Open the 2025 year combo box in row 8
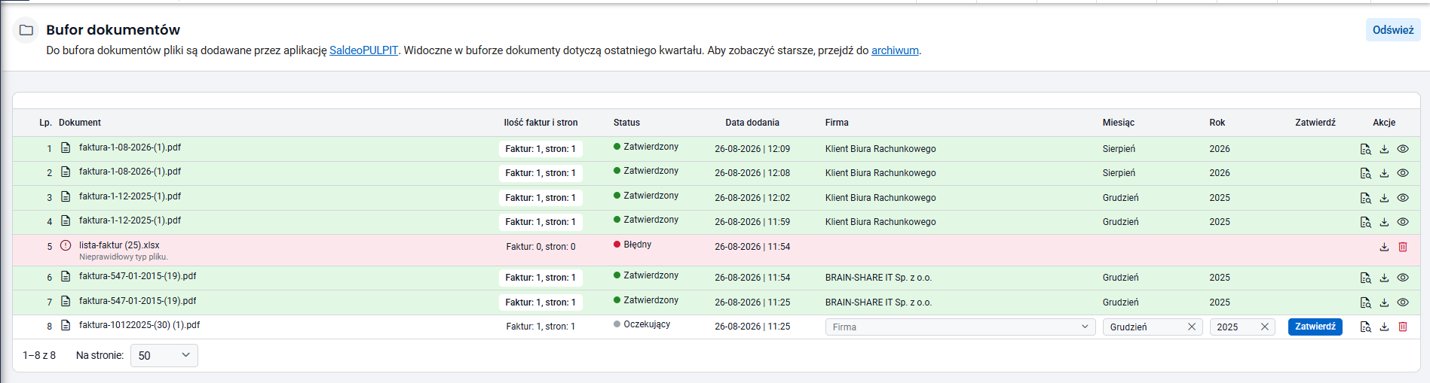The width and height of the screenshot is (1430, 383). (x=1242, y=327)
